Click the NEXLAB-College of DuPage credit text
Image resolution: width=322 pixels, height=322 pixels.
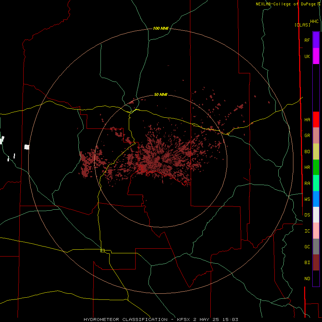(x=286, y=4)
